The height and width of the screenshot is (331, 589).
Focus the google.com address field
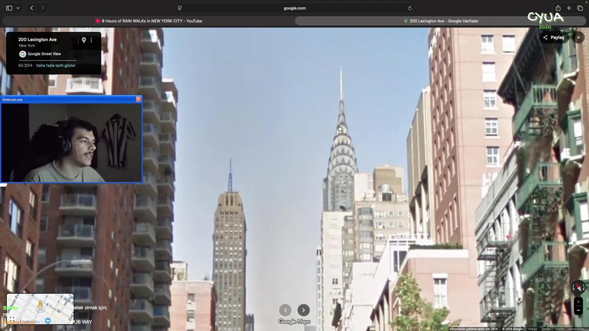click(x=294, y=8)
